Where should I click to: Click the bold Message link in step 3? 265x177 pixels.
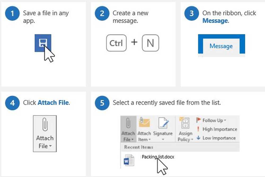[x=215, y=21]
